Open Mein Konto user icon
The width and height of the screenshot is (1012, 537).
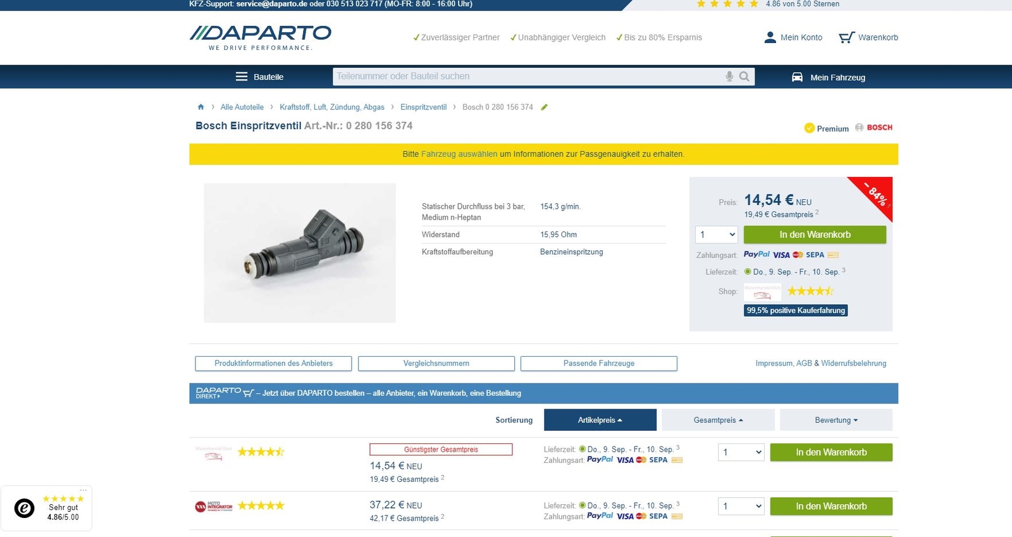click(770, 37)
